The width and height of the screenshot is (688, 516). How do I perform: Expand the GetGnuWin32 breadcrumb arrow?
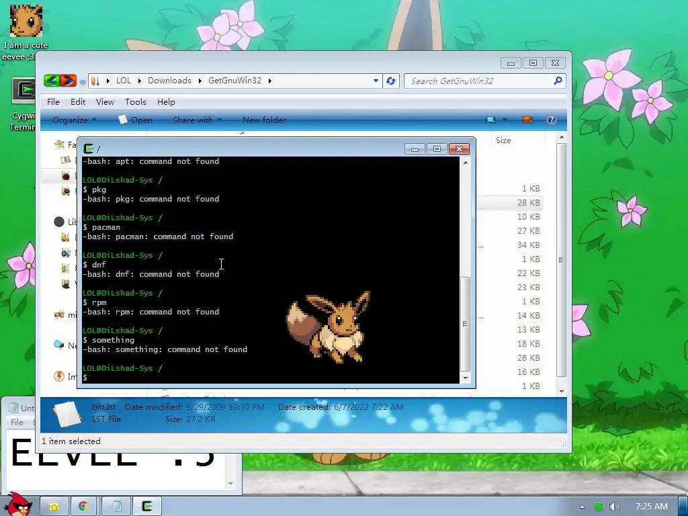[x=270, y=81]
